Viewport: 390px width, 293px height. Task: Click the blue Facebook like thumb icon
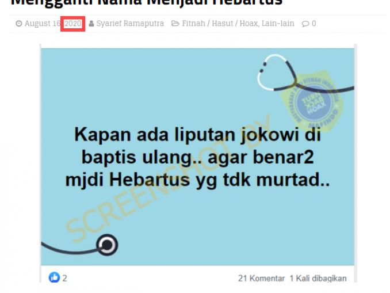coord(54,277)
